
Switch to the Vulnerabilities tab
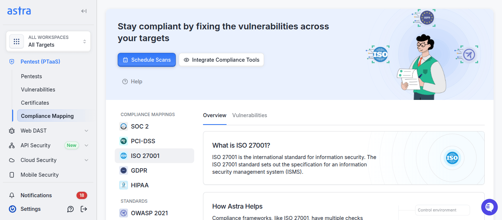250,115
